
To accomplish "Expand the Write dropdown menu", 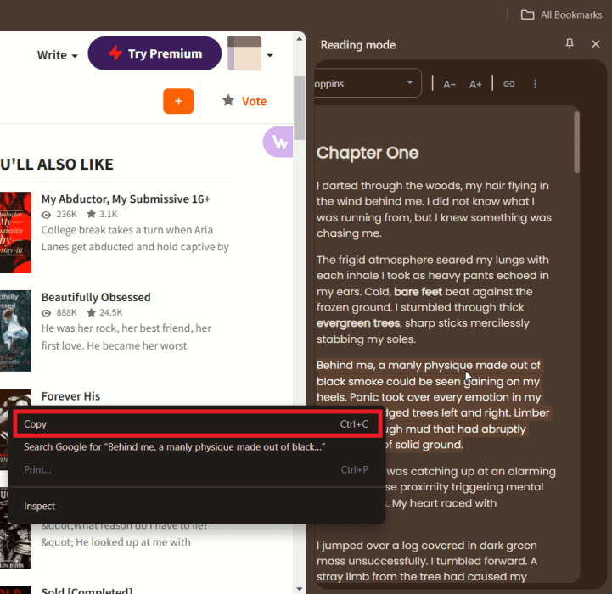I will coord(58,55).
